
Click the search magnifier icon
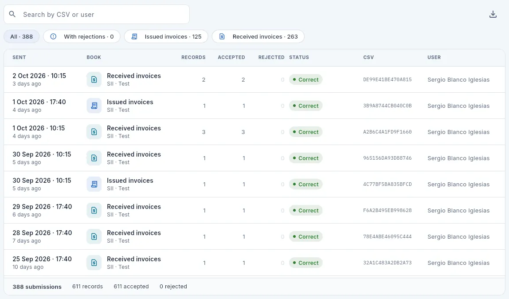click(x=12, y=14)
